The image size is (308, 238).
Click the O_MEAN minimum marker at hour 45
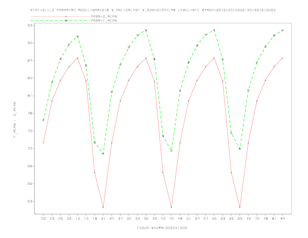pyautogui.click(x=171, y=207)
